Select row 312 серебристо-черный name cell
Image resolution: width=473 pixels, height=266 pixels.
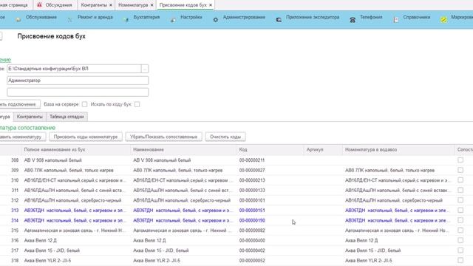(182, 200)
